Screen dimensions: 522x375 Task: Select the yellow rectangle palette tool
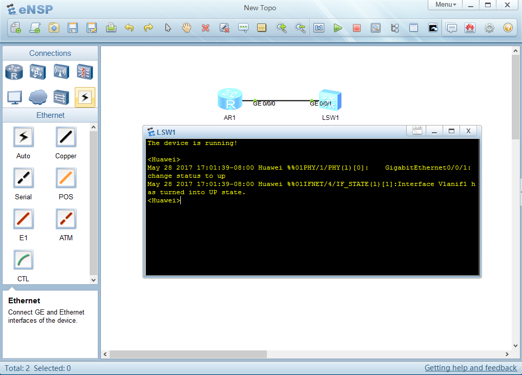click(262, 28)
